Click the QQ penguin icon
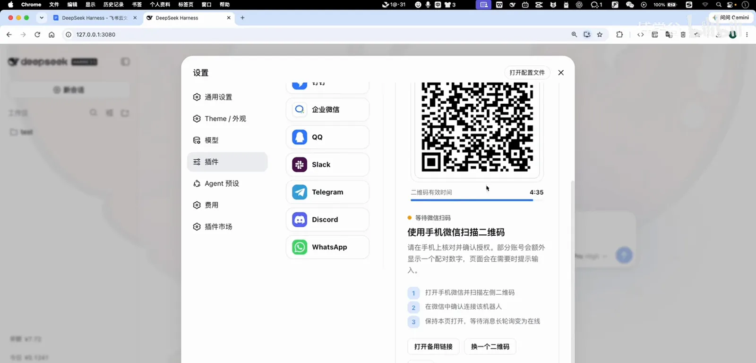This screenshot has height=363, width=756. 300,137
